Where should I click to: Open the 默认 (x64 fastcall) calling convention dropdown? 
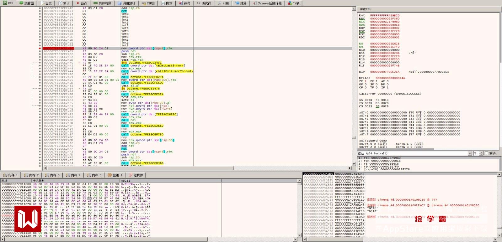coord(415,153)
